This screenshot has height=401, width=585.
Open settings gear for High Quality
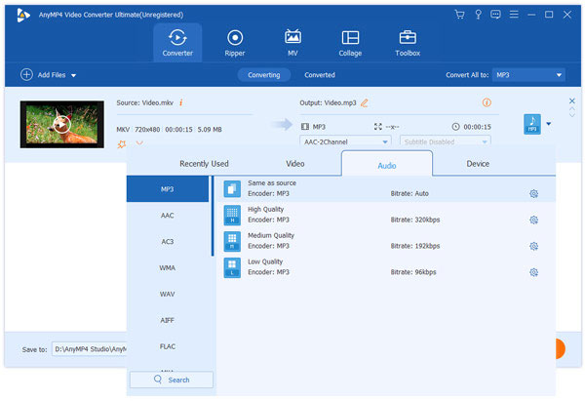[534, 220]
